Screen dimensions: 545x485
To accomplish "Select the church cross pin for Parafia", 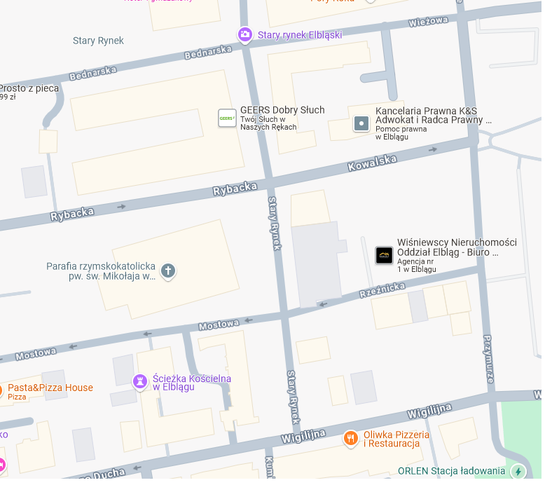I will tap(168, 271).
